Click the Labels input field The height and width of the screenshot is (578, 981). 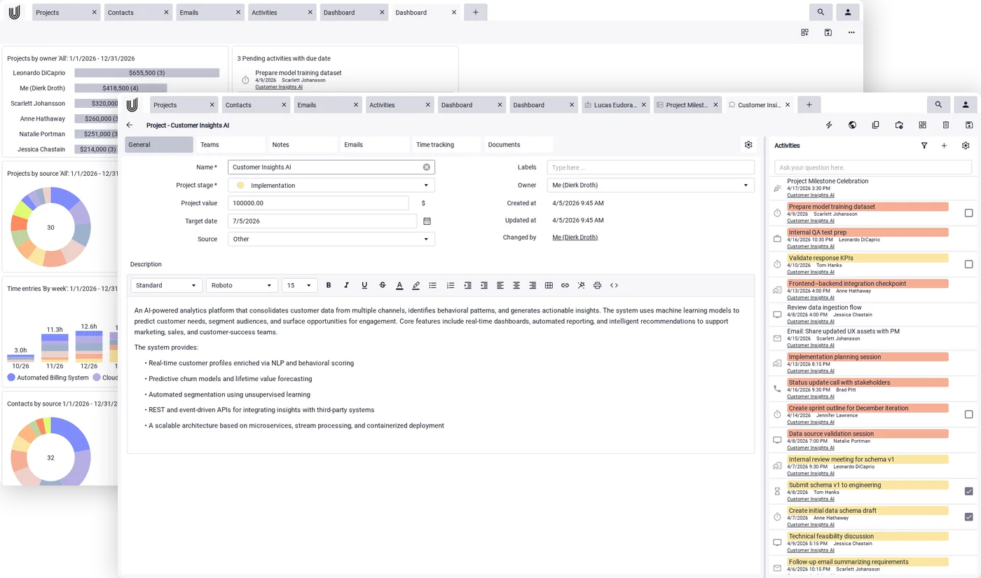tap(650, 167)
